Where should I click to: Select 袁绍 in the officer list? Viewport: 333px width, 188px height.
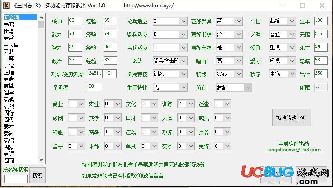[20, 140]
